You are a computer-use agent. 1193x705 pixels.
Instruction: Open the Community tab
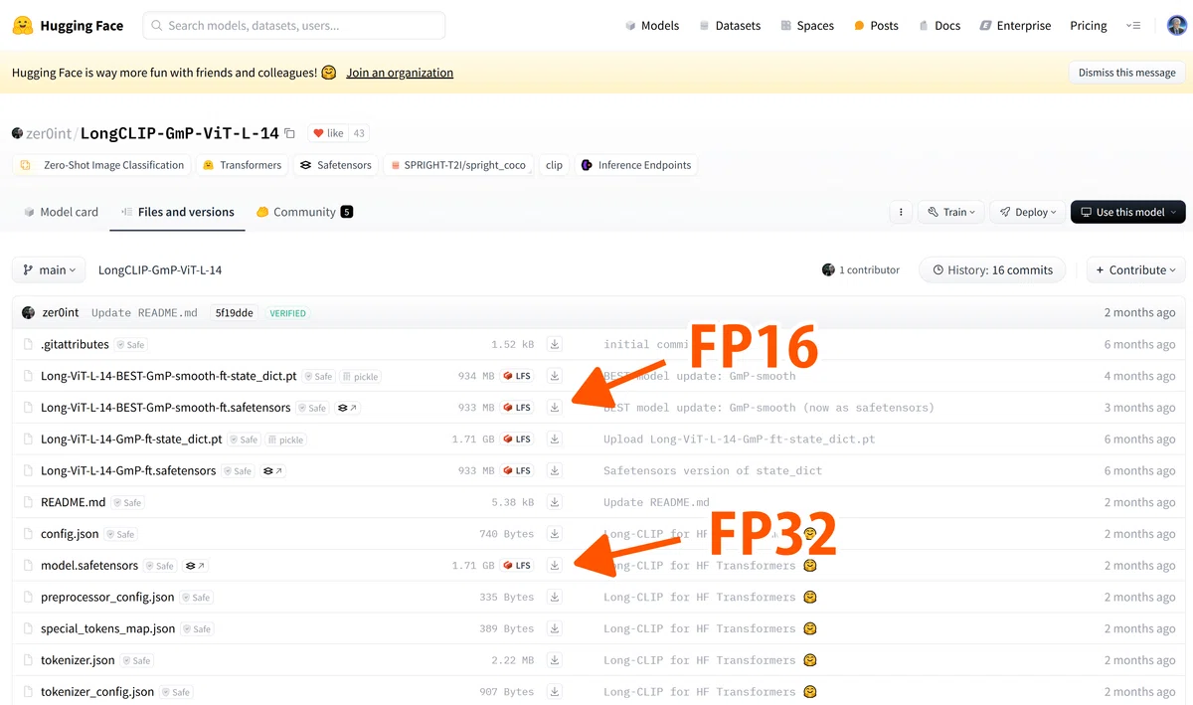[x=304, y=212]
